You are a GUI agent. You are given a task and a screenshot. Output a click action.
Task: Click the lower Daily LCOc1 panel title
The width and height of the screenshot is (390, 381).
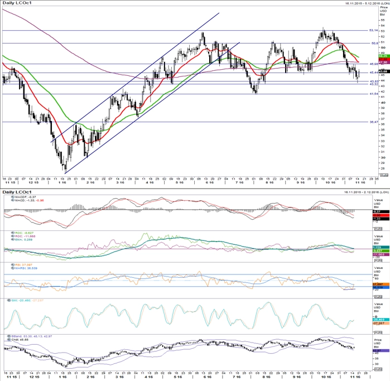(x=17, y=192)
